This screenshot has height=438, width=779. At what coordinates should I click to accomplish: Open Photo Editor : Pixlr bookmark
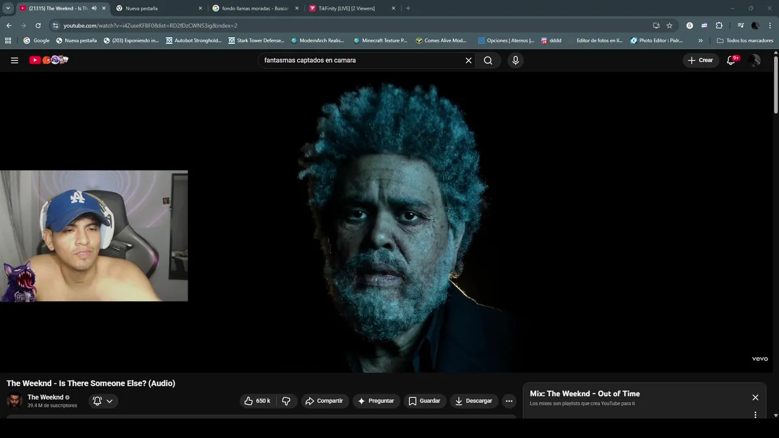657,41
